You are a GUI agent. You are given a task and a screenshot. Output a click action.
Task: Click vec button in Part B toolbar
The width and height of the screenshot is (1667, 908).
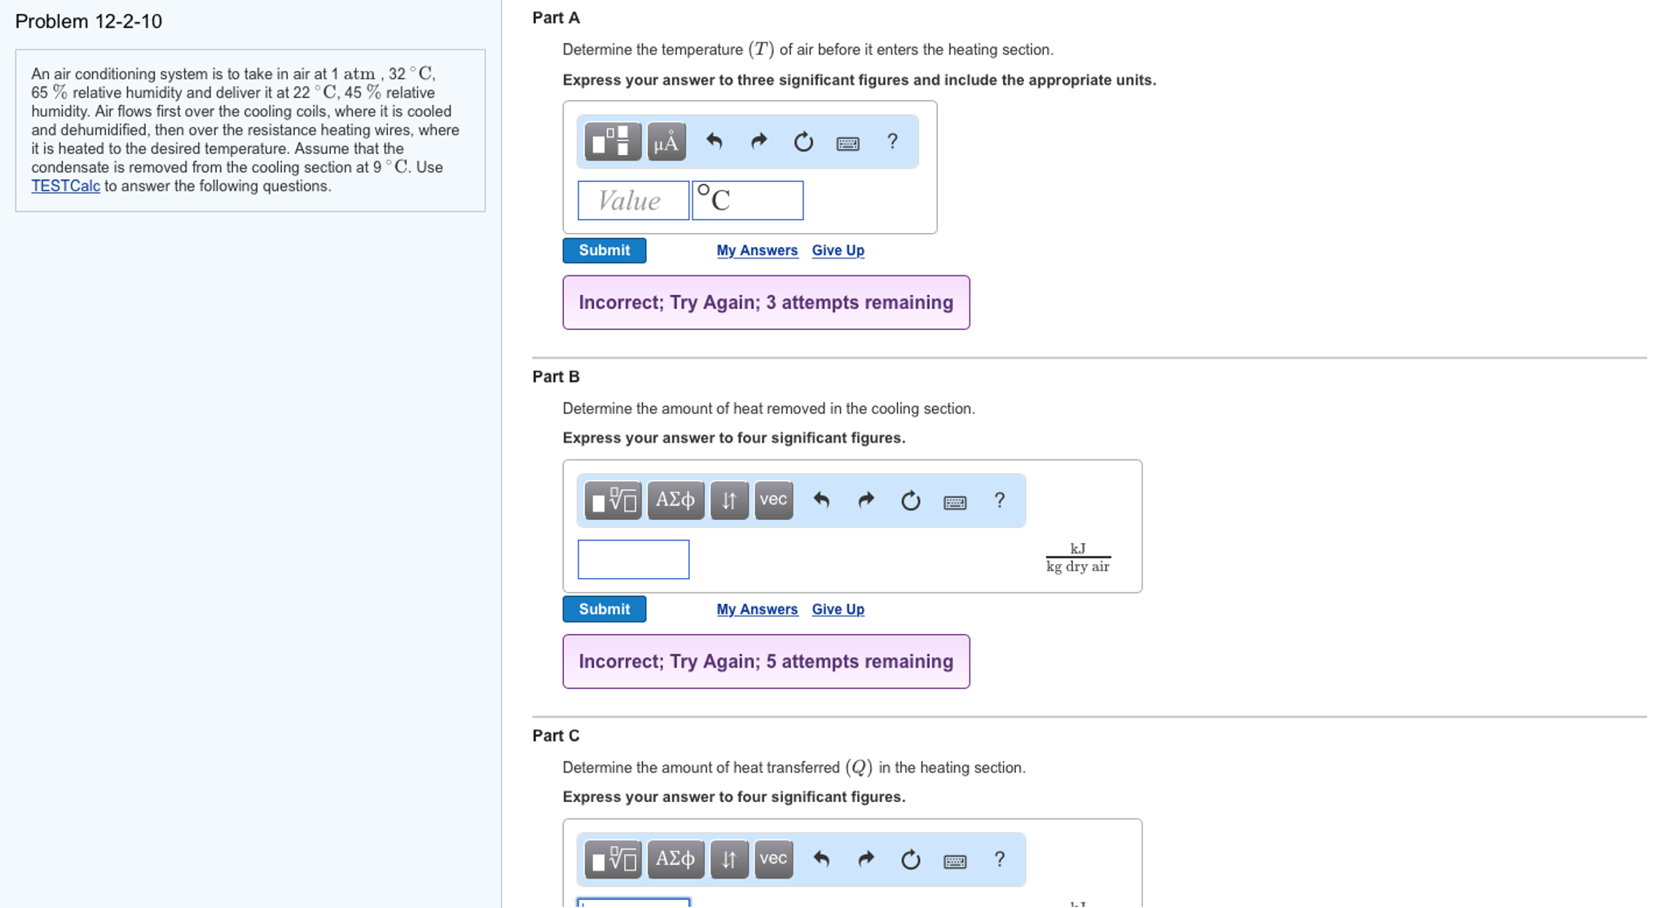click(x=774, y=500)
